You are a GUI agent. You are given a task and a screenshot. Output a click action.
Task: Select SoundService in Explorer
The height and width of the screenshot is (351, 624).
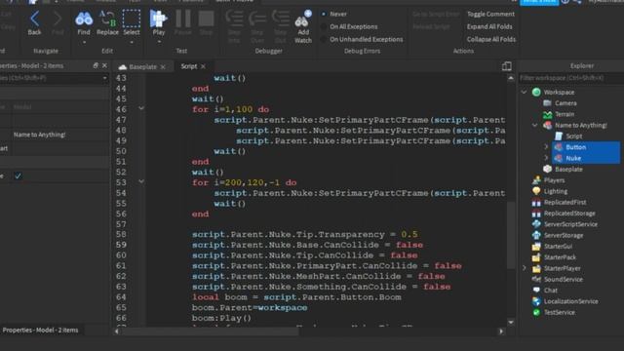point(564,280)
